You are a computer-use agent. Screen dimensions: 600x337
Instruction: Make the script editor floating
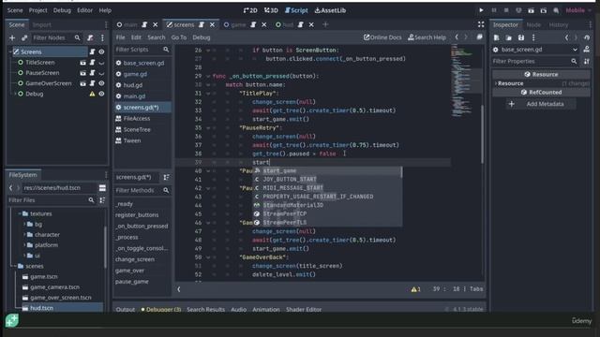pyautogui.click(x=479, y=37)
